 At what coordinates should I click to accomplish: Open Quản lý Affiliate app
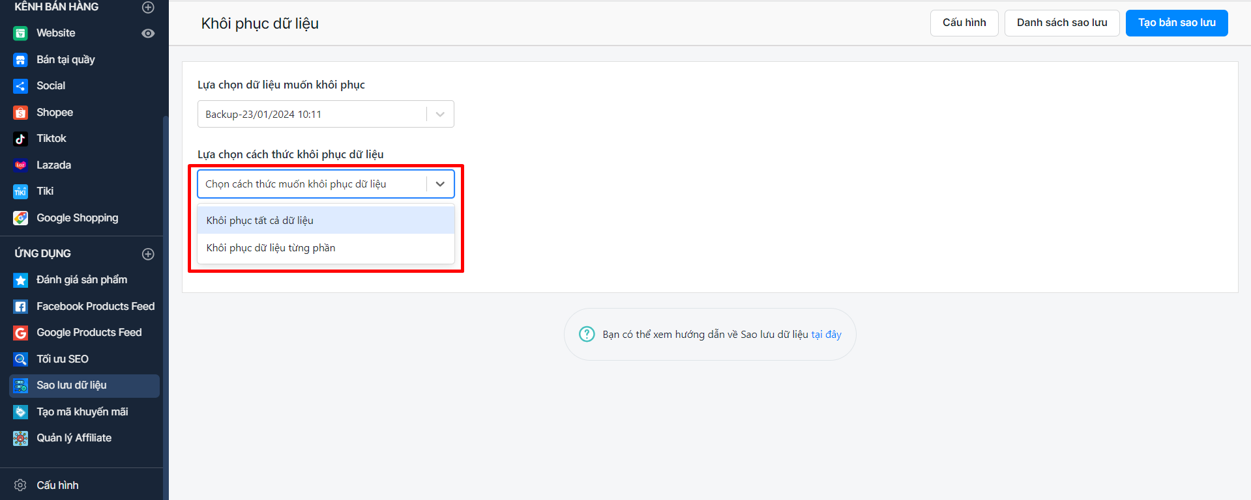click(x=74, y=438)
